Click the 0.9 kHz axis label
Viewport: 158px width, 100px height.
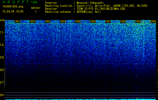pos(2,57)
